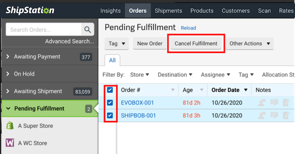Open the Tag dropdown button
The height and width of the screenshot is (154, 295).
(x=117, y=44)
